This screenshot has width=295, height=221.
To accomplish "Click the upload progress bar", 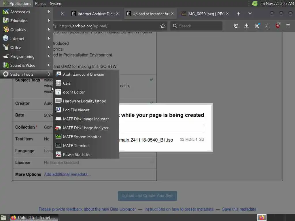I will pyautogui.click(x=162, y=128).
